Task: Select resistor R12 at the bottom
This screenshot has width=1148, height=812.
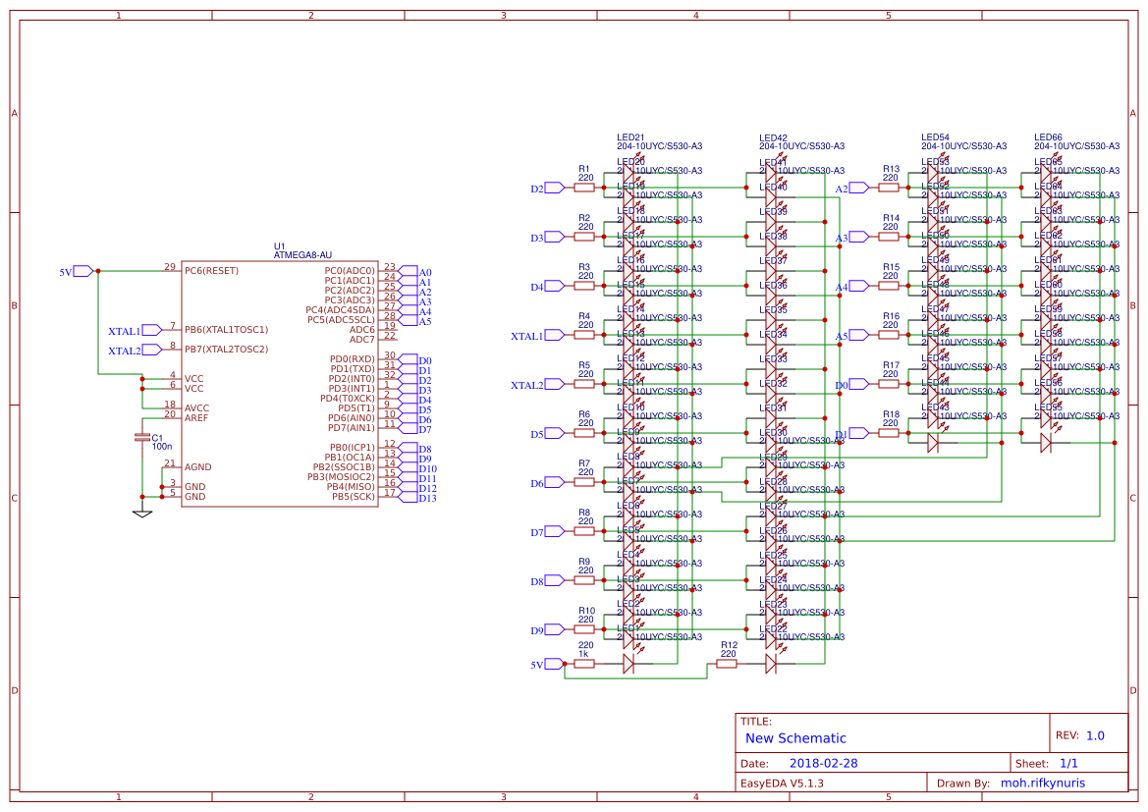Action: 725,665
